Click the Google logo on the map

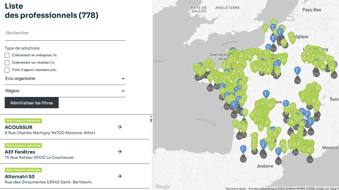point(162,187)
